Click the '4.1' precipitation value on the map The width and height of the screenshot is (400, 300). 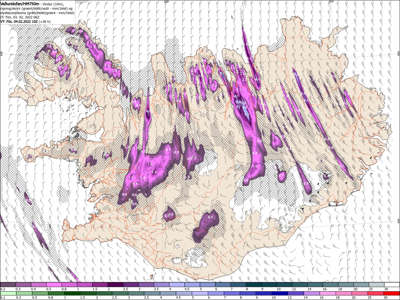point(237,97)
